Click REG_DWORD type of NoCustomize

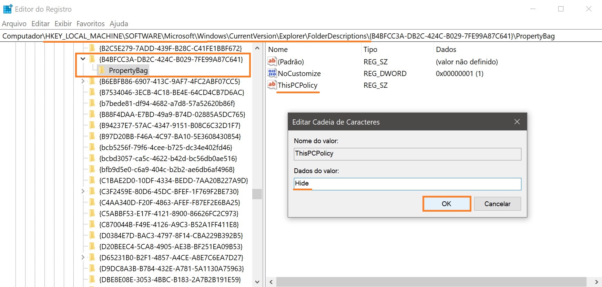click(385, 74)
